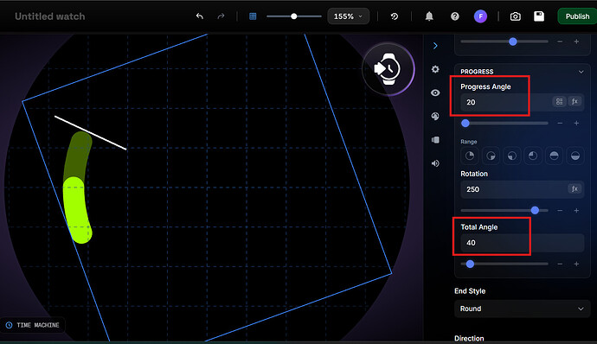This screenshot has width=597, height=344.
Task: Click the watch preview round button
Action: [x=388, y=69]
